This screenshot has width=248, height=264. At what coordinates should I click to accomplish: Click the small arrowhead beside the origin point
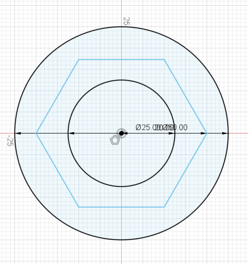point(126,133)
